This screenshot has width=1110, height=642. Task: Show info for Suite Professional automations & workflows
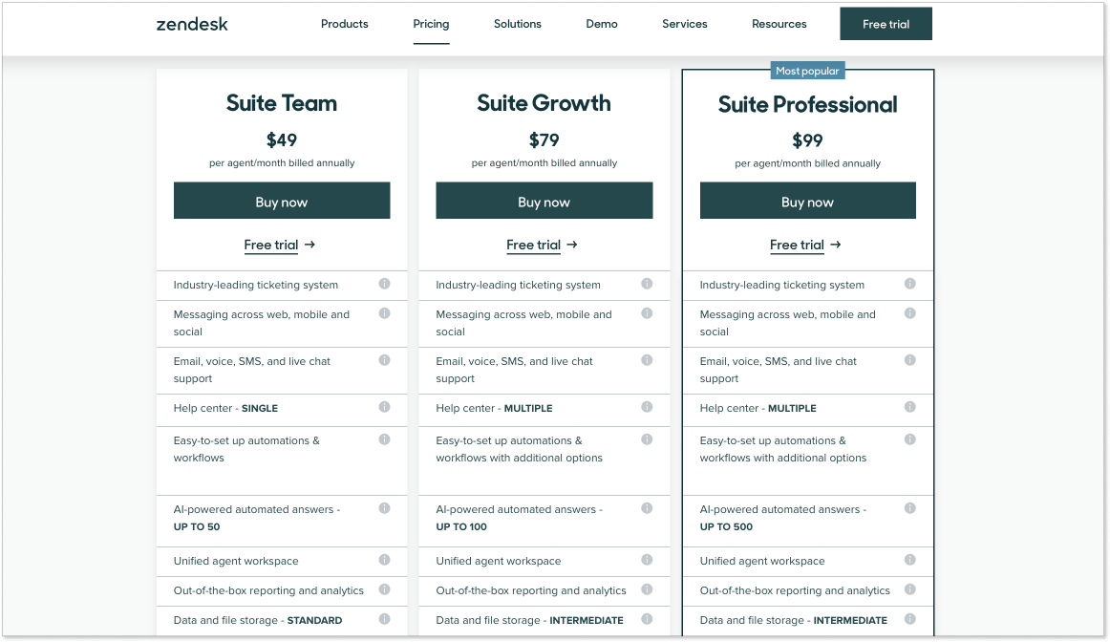(910, 439)
